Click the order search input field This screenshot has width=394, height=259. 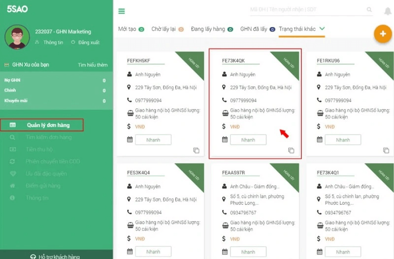[x=305, y=9]
